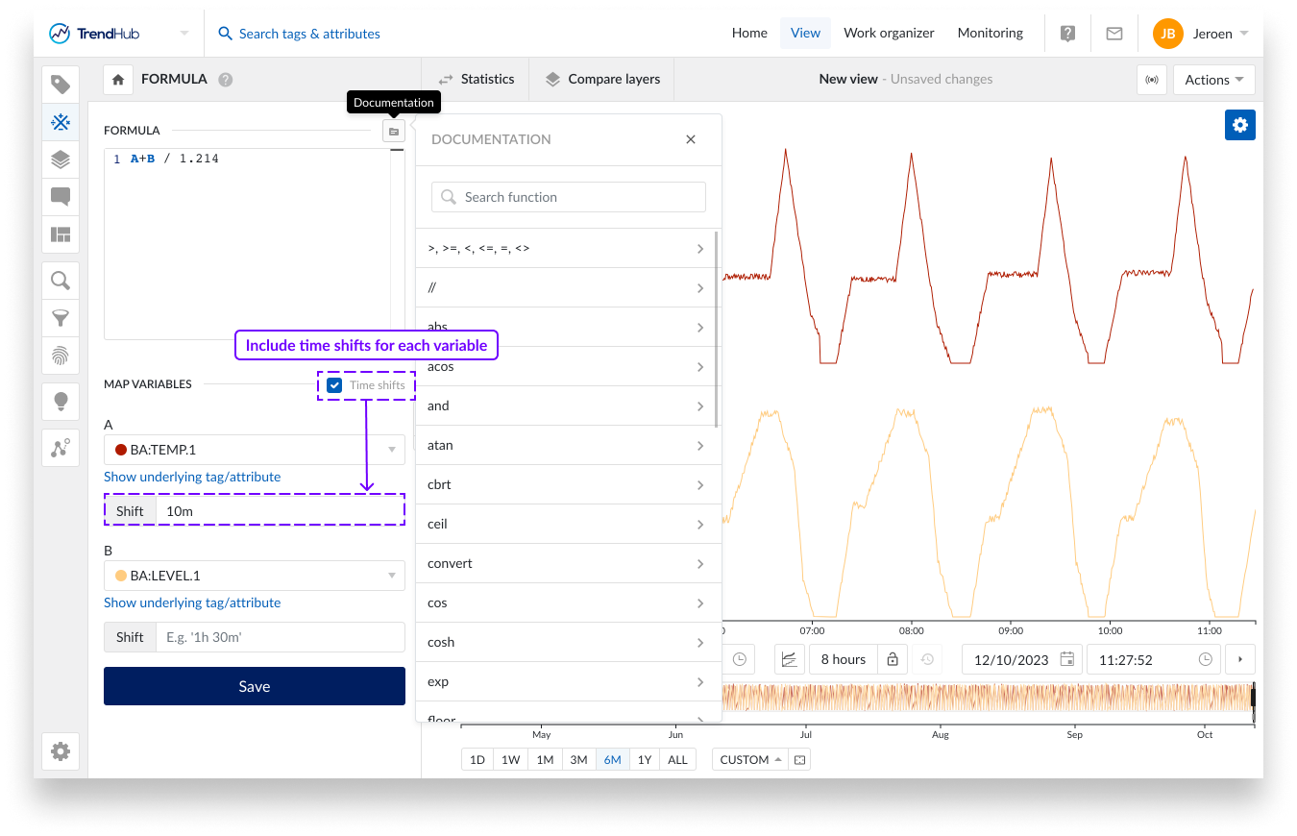Expand the Actions dropdown button

tap(1213, 80)
